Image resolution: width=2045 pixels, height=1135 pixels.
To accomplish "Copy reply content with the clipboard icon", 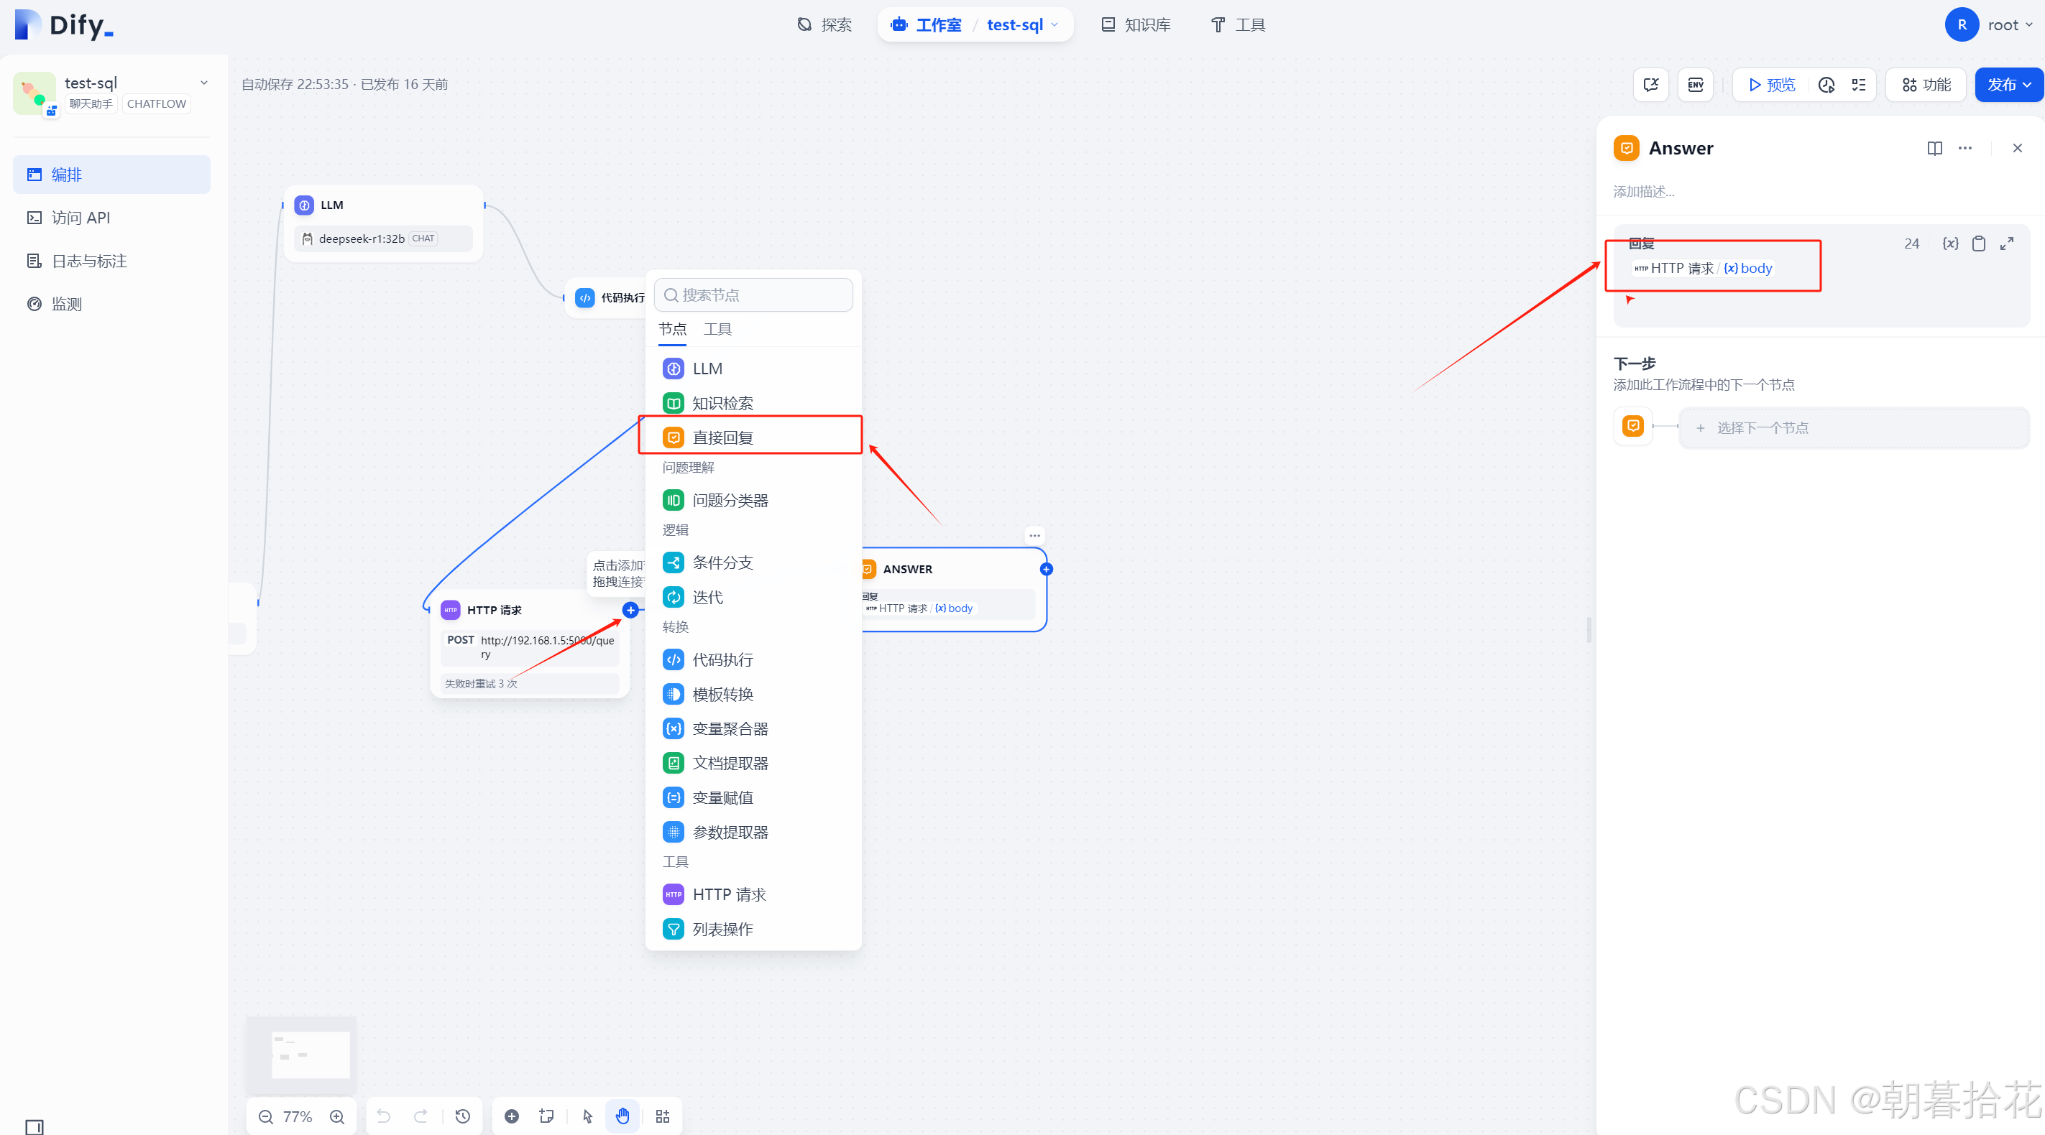I will [x=1978, y=244].
